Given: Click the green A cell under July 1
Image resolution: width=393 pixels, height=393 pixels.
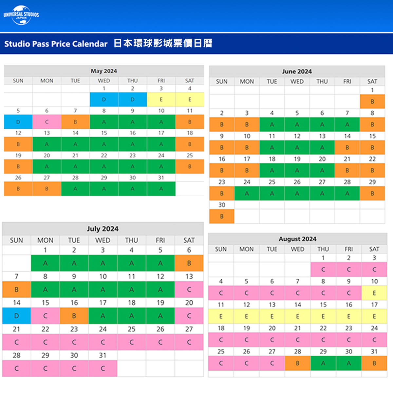Looking at the screenshot, I should (45, 263).
